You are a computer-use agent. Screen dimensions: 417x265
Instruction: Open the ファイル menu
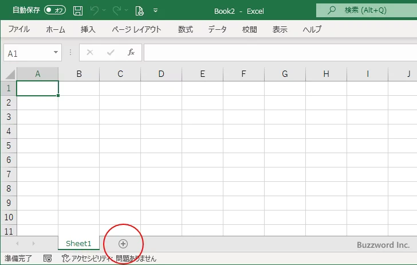19,29
